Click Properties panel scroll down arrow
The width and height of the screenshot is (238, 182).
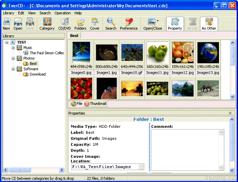click(232, 170)
